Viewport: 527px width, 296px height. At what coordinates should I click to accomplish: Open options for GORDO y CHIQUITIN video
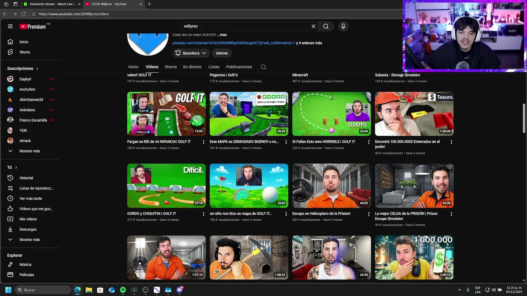tap(203, 214)
